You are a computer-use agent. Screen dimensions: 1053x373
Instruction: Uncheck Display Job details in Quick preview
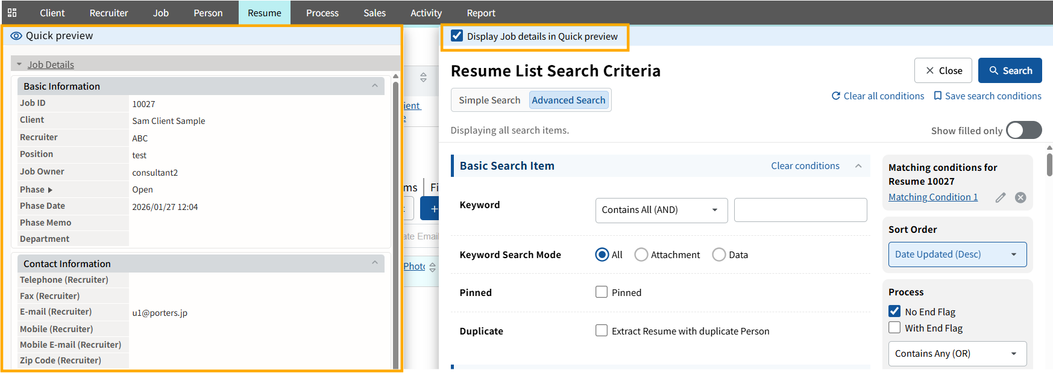coord(457,36)
